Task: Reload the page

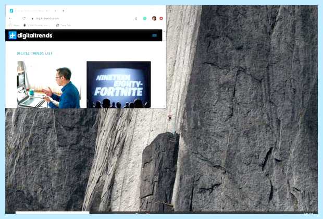Action: [24, 18]
